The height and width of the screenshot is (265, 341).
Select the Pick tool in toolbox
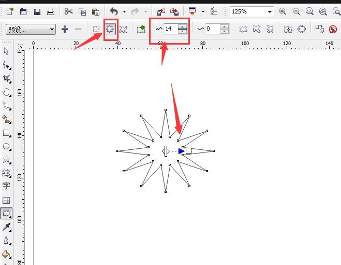6,51
